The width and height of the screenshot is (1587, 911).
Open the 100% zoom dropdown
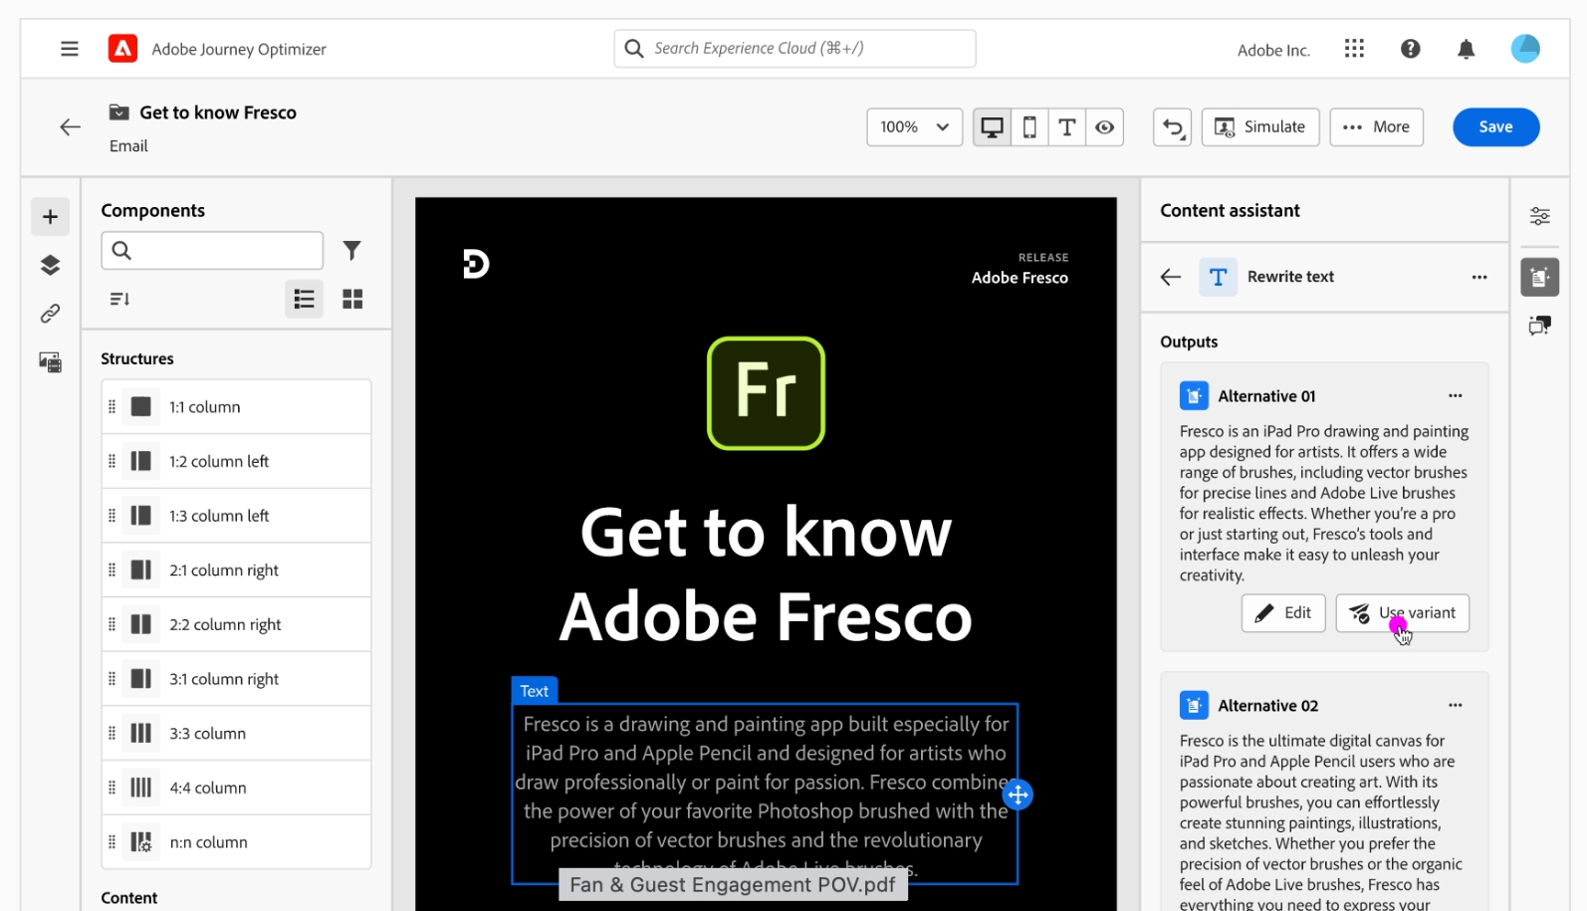914,127
